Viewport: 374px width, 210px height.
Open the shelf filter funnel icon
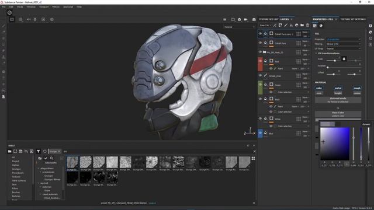click(x=38, y=151)
